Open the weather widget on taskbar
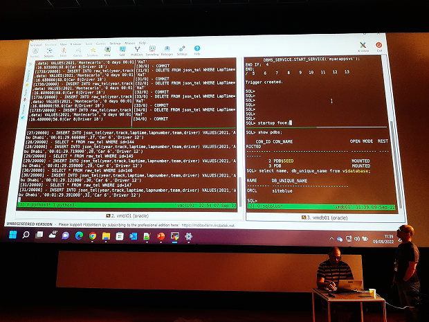 point(53,235)
